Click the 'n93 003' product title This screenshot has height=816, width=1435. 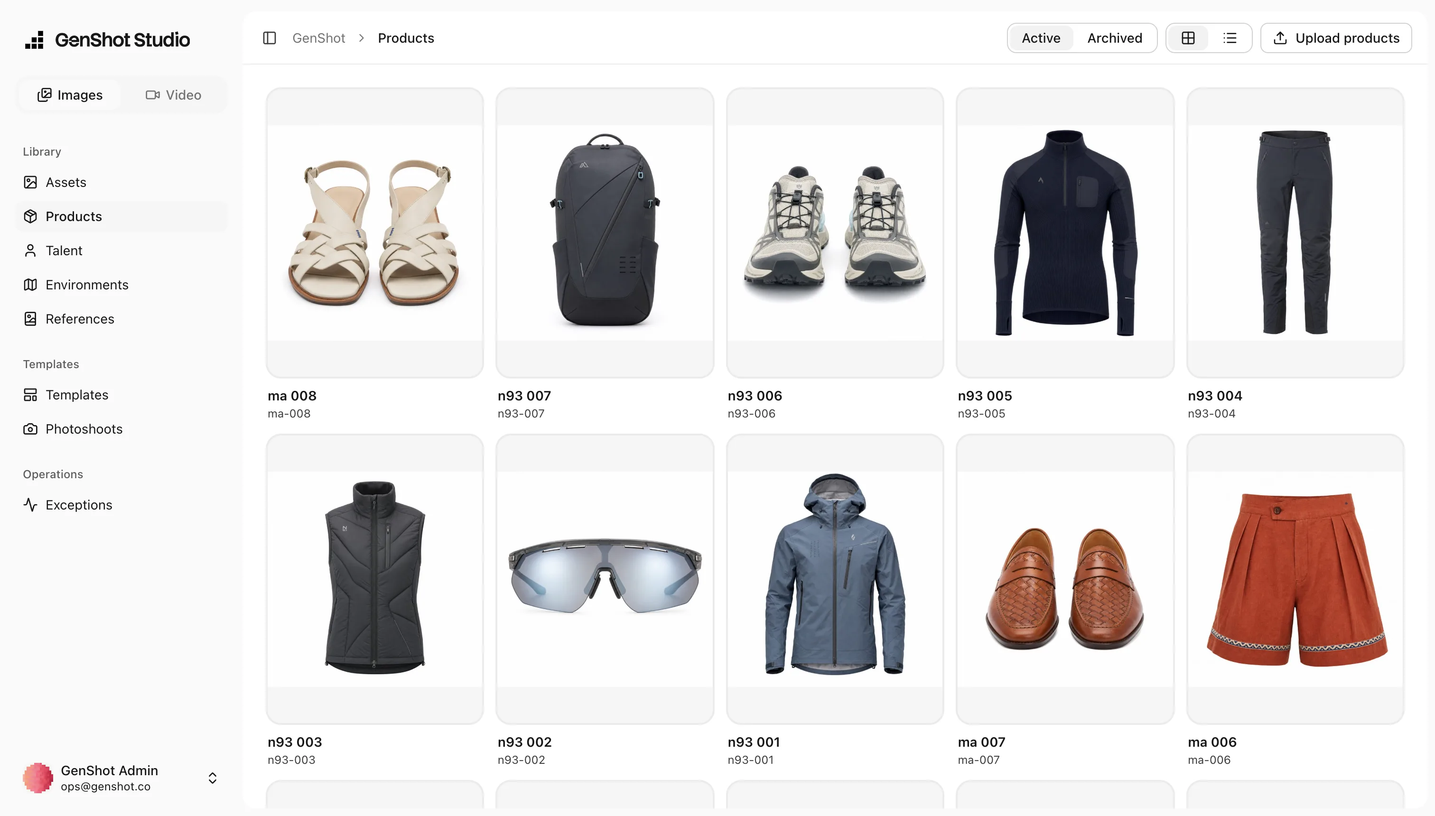click(295, 742)
